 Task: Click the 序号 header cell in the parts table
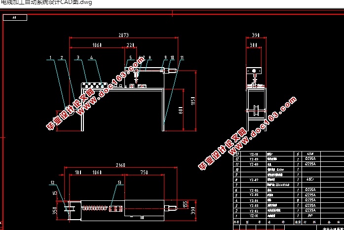click(236, 222)
